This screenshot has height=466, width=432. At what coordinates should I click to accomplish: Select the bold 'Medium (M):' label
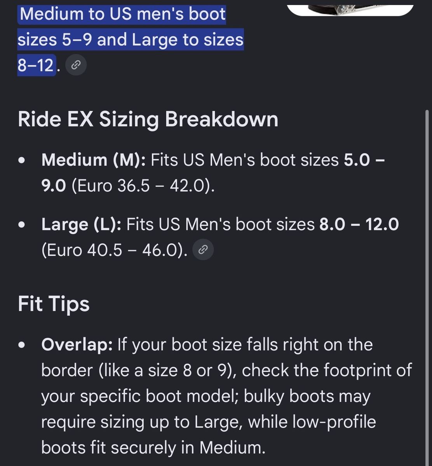[94, 160]
